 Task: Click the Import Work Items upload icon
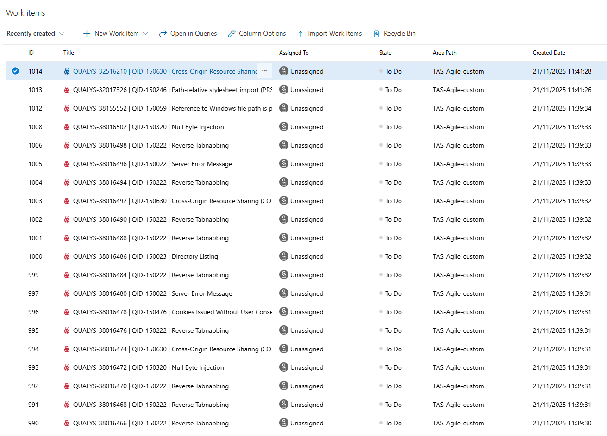pos(300,33)
